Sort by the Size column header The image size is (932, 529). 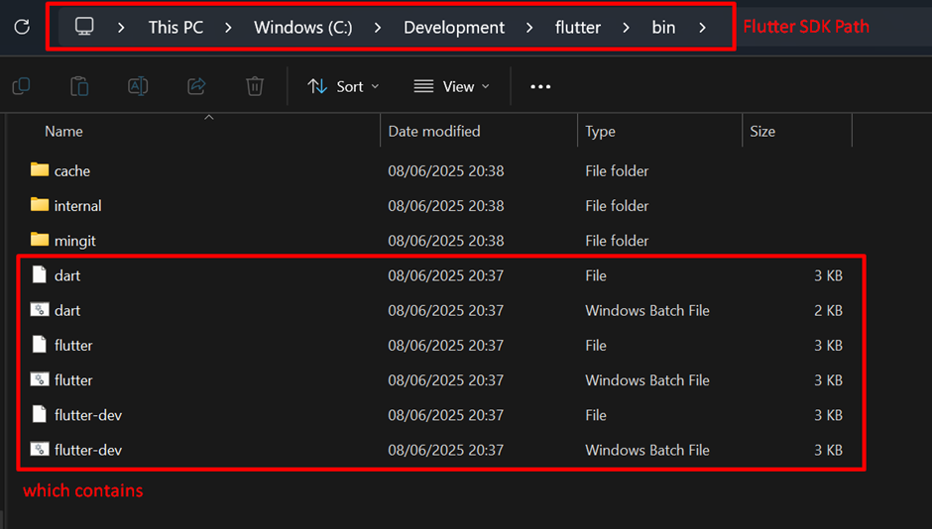(x=762, y=131)
